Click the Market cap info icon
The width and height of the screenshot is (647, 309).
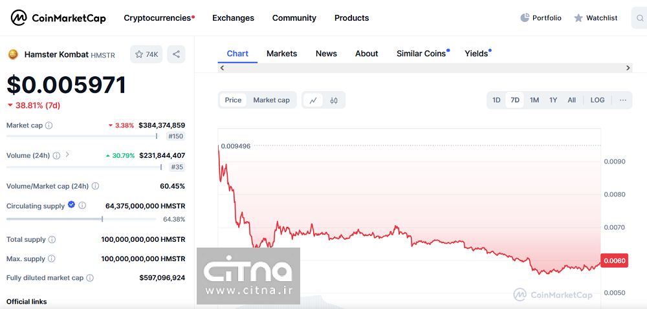tap(49, 125)
